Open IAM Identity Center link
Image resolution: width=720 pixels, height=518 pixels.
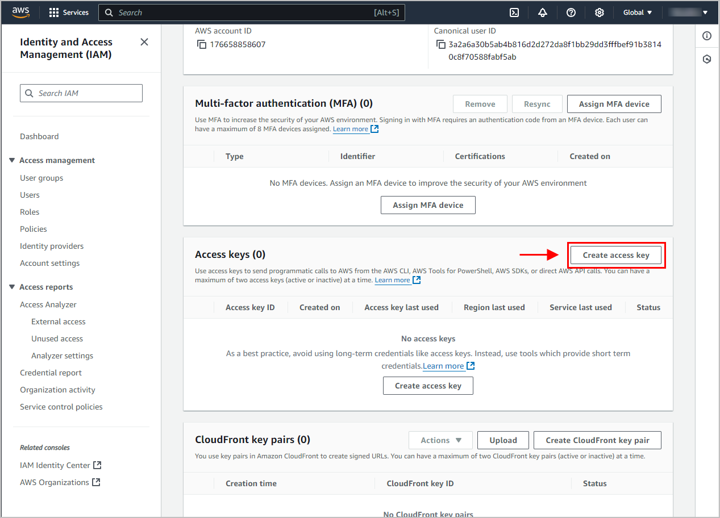[x=55, y=465]
